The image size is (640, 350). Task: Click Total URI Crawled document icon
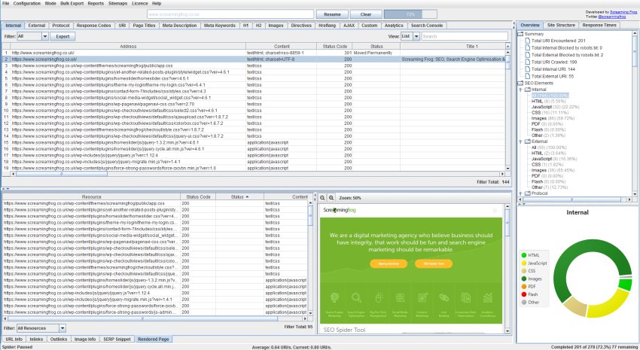point(528,61)
